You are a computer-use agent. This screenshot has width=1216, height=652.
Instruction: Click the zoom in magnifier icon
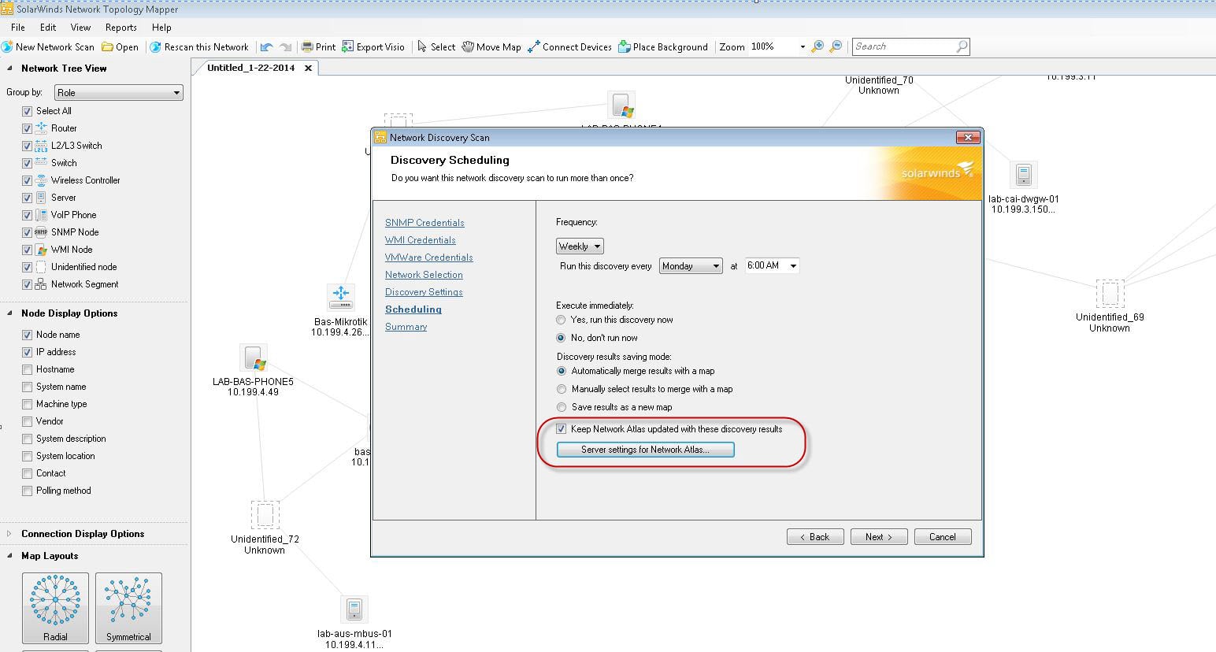click(x=817, y=46)
